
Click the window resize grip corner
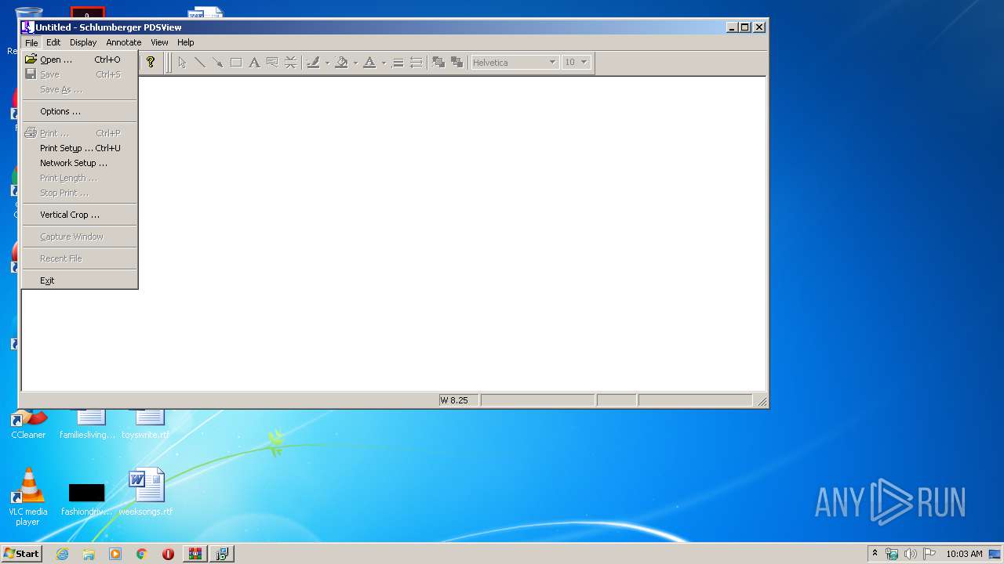point(762,401)
